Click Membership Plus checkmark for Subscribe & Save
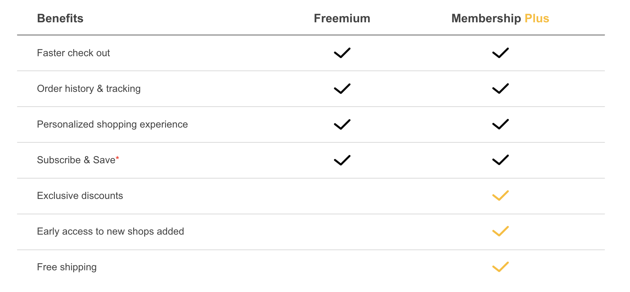 (x=500, y=160)
